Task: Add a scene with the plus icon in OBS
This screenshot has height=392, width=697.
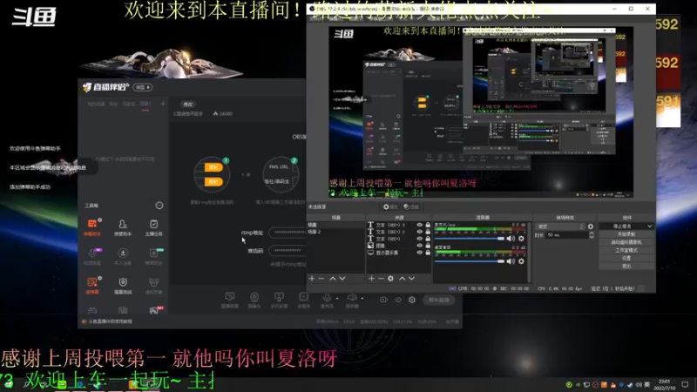Action: click(x=312, y=278)
